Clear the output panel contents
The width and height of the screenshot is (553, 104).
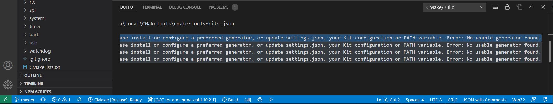tap(495, 7)
